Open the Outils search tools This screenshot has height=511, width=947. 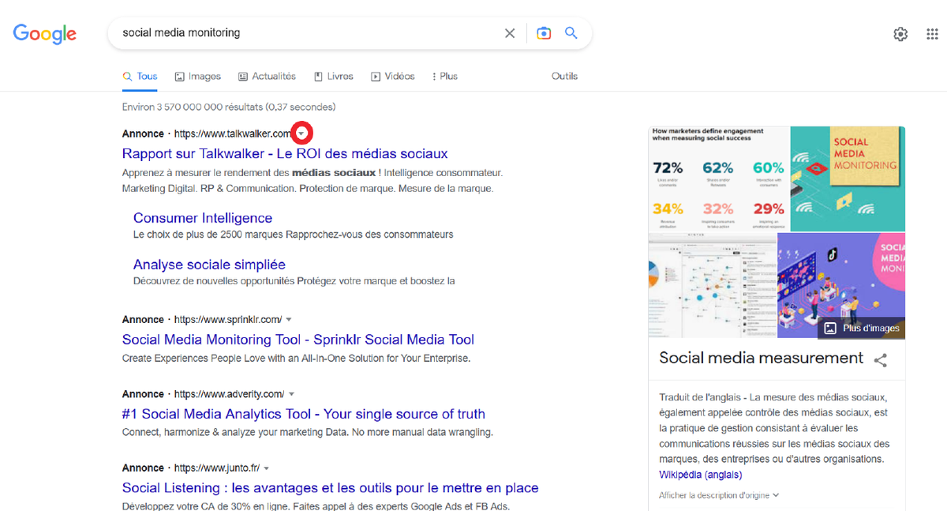coord(564,77)
